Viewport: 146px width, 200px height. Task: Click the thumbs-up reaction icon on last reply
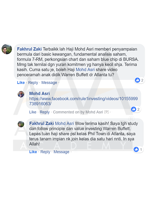[x=136, y=149]
